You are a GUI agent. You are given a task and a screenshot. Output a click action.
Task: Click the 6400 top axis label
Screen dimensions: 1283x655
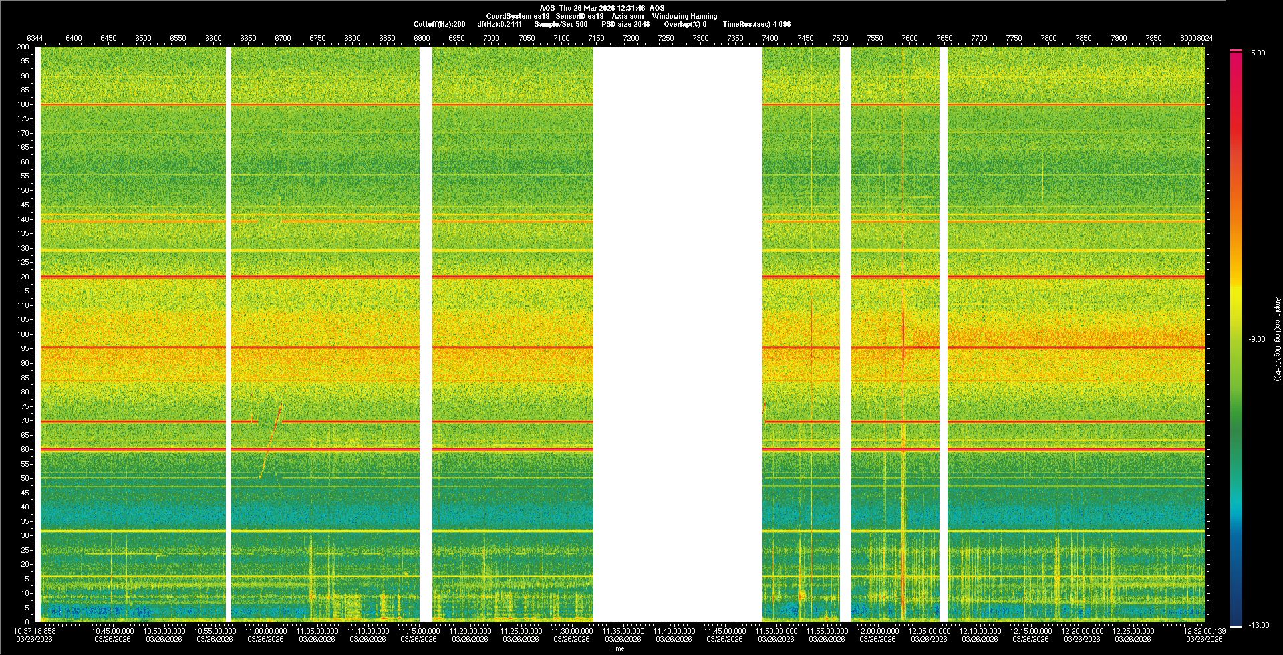click(74, 38)
